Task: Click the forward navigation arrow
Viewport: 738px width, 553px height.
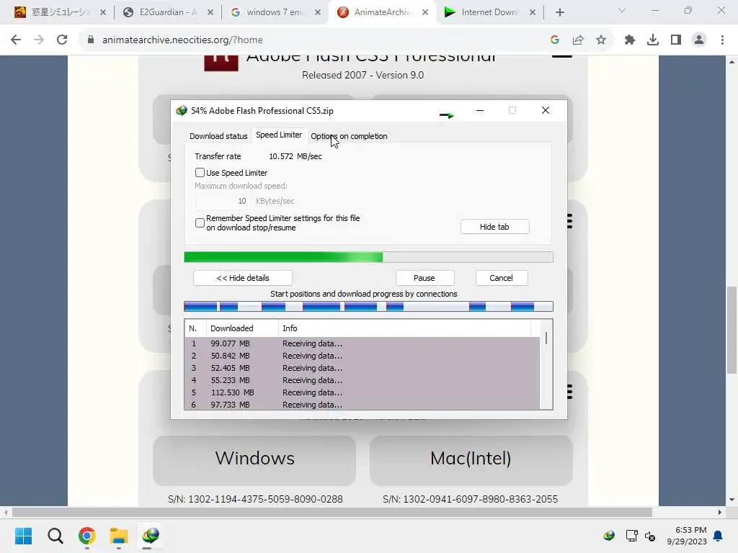Action: (x=39, y=40)
